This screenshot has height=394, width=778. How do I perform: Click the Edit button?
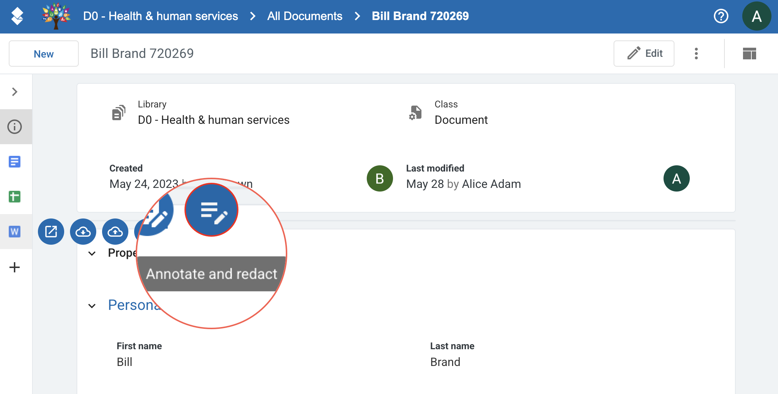[x=644, y=54]
